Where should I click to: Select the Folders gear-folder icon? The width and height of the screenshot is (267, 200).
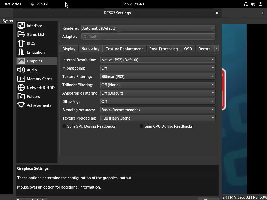pyautogui.click(x=21, y=96)
